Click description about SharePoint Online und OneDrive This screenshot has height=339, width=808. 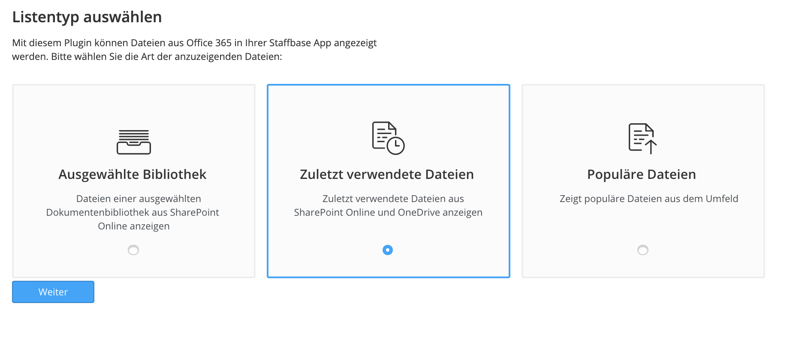(x=388, y=205)
